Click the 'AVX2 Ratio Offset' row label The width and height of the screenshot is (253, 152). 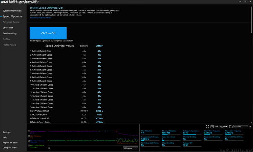click(x=39, y=115)
